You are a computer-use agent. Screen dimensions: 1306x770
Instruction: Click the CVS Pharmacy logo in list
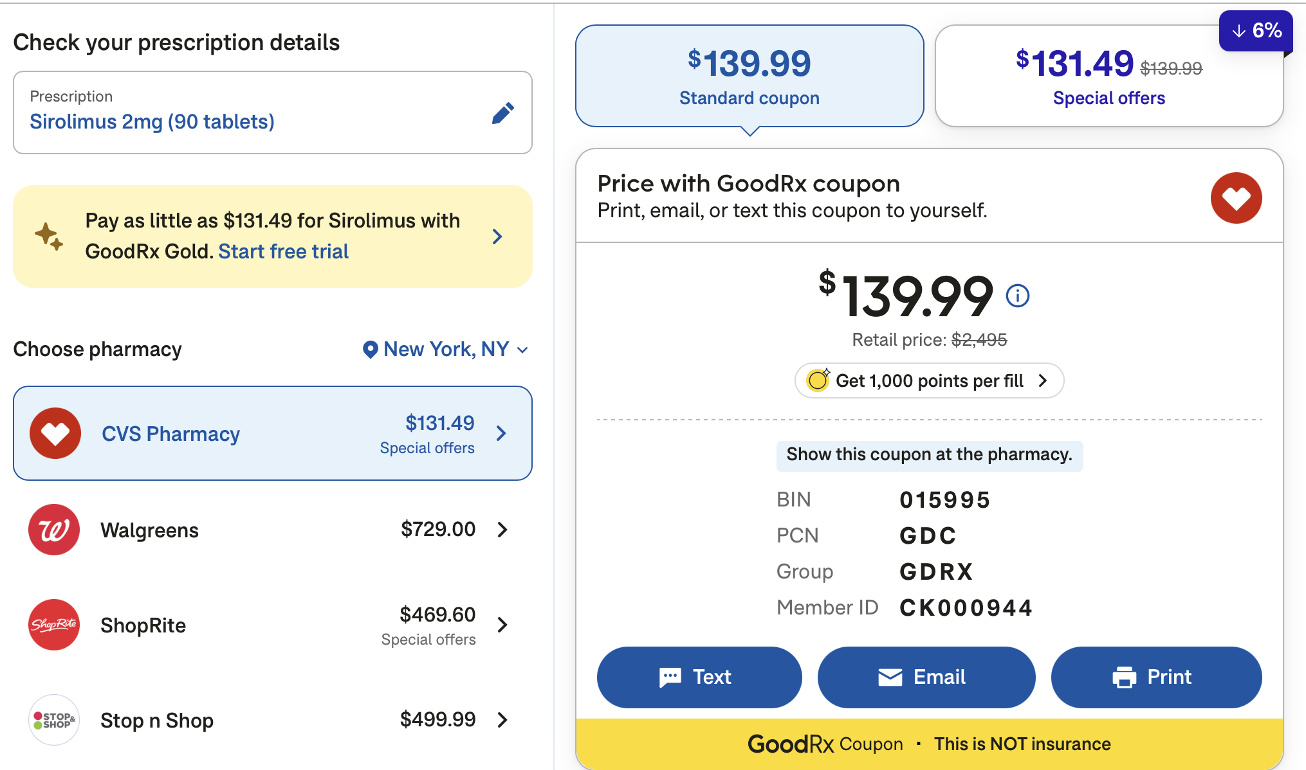[x=55, y=433]
